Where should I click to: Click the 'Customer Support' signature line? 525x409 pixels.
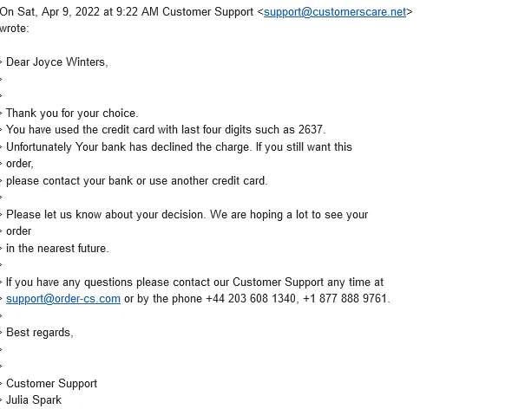point(51,383)
